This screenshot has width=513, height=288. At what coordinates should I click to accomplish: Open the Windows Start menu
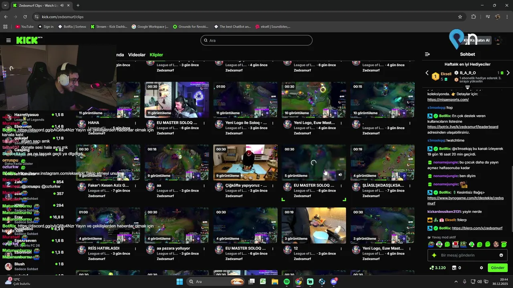tap(179, 282)
